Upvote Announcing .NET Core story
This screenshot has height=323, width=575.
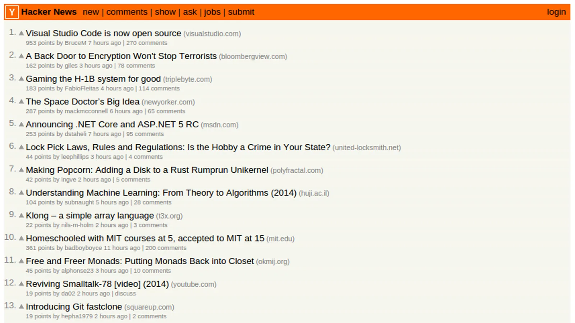[x=22, y=125]
